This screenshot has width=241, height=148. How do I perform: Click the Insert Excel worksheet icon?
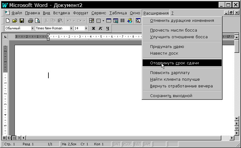tap(116, 21)
